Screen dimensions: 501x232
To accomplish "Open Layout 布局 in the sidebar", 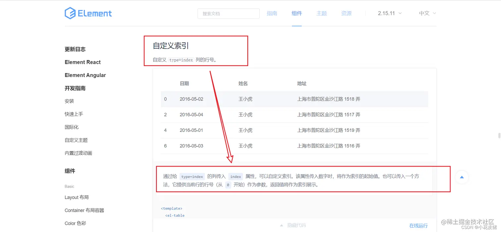I will [x=77, y=197].
